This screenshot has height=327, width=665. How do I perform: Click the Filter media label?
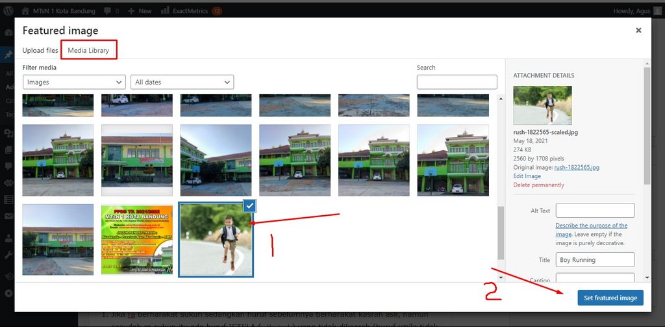coord(40,68)
